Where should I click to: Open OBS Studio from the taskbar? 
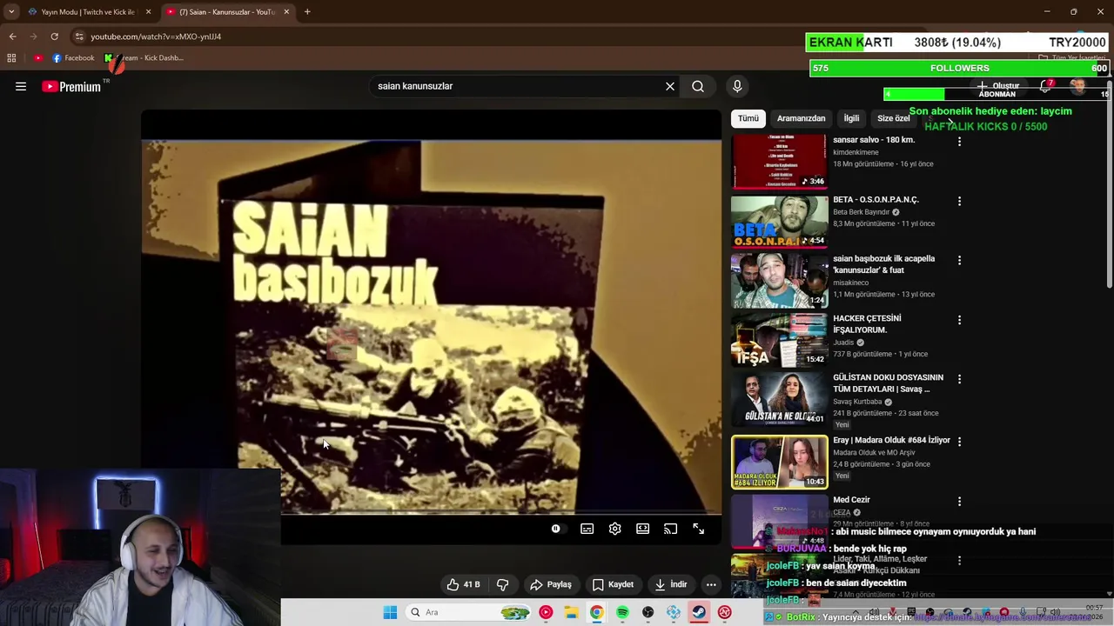click(648, 612)
